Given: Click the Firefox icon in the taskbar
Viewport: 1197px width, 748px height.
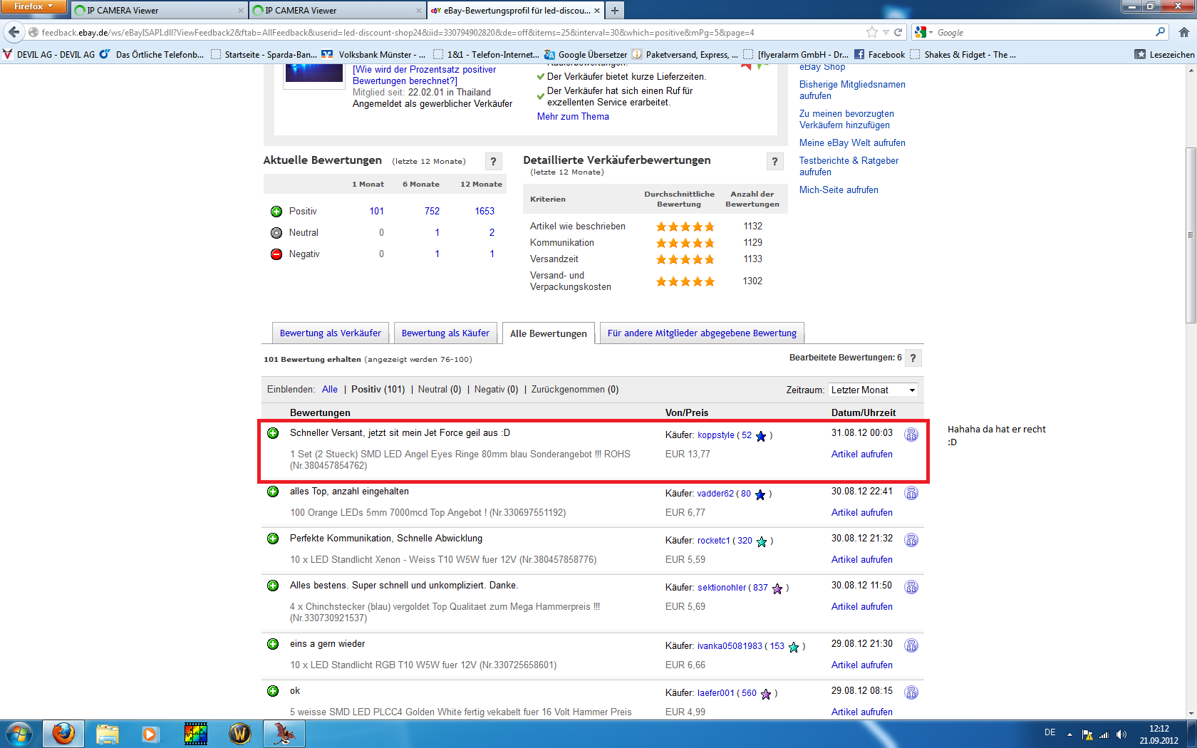Looking at the screenshot, I should [x=63, y=734].
